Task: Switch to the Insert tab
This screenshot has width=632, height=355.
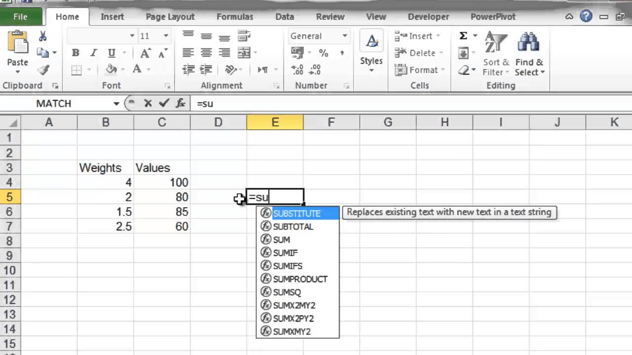Action: (112, 17)
